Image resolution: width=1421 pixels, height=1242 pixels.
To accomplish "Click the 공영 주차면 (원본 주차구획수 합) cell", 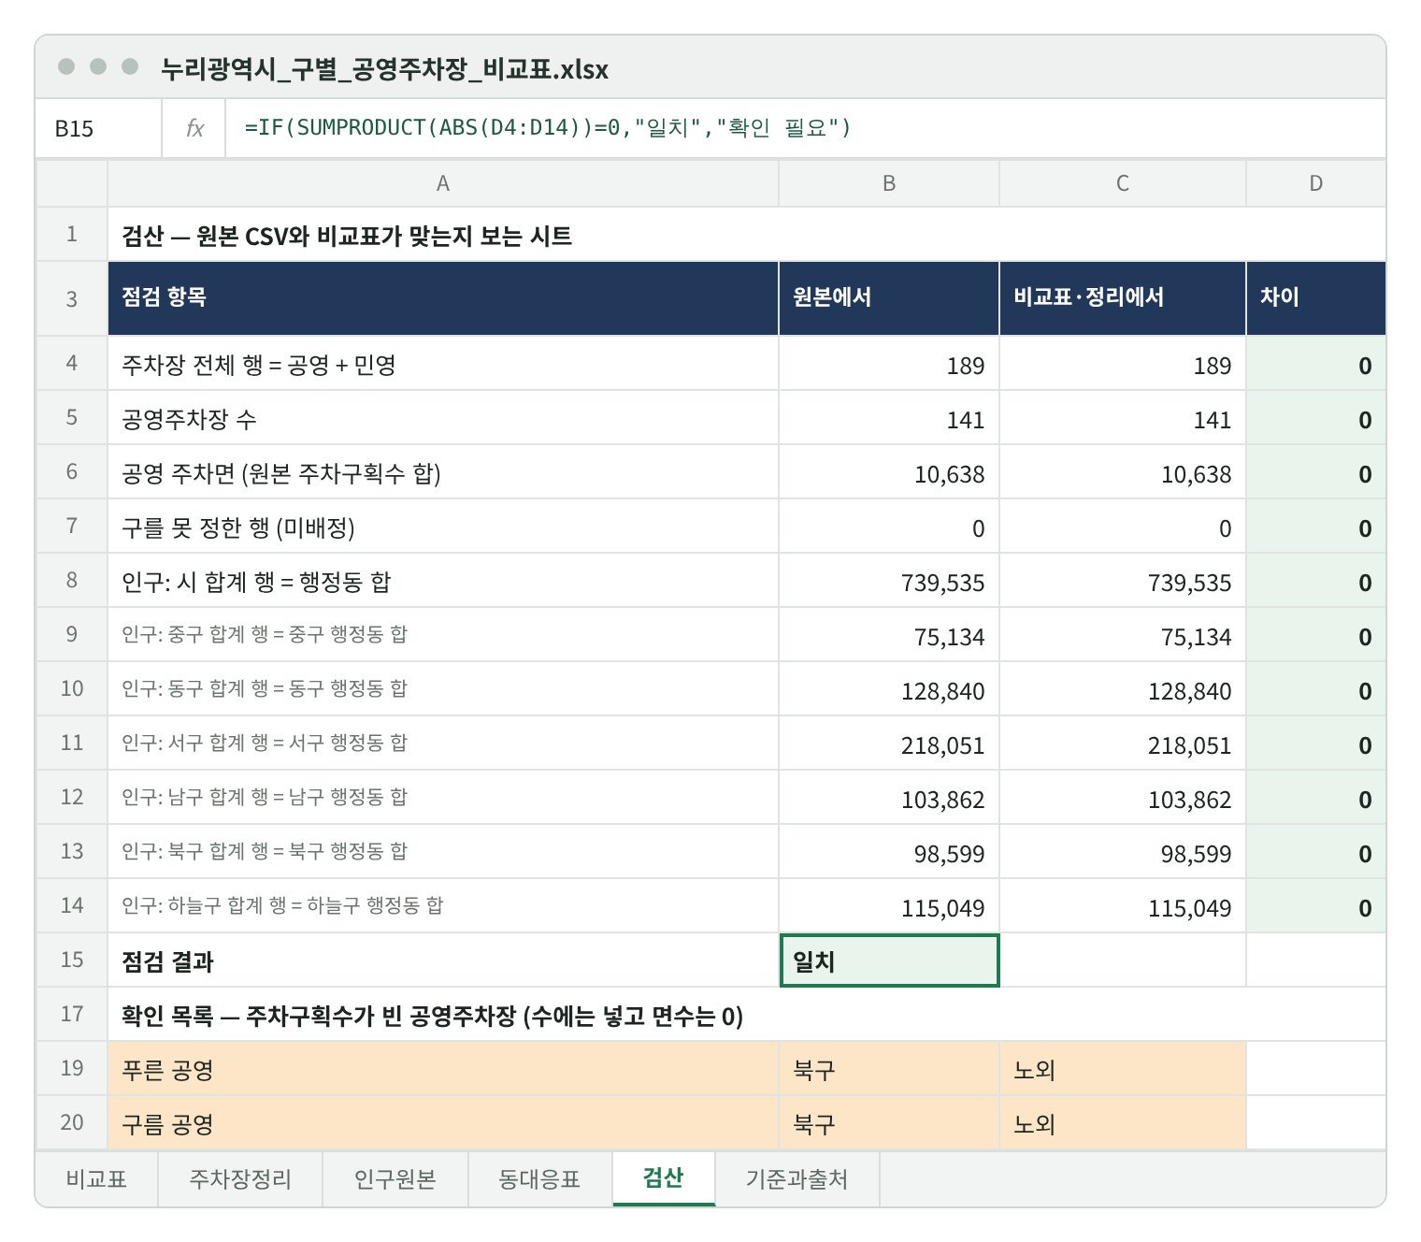I will pyautogui.click(x=443, y=472).
